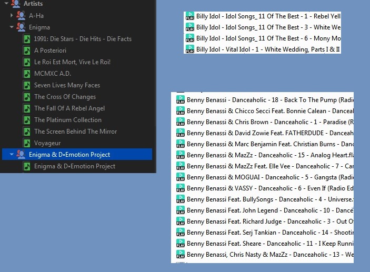Viewport: 370px width, 272px height.
Task: Click album icon for Enigma & D•Emotion Project child
Action: pyautogui.click(x=27, y=166)
